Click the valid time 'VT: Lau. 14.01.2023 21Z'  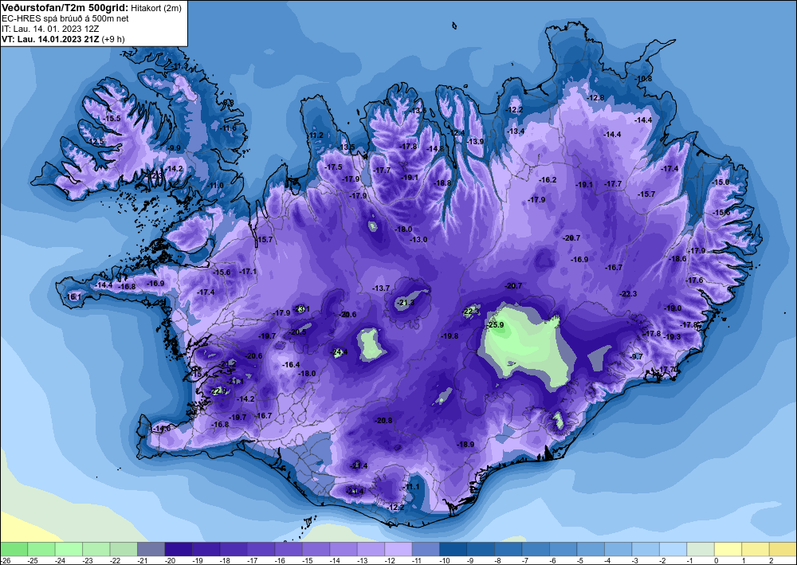point(50,39)
